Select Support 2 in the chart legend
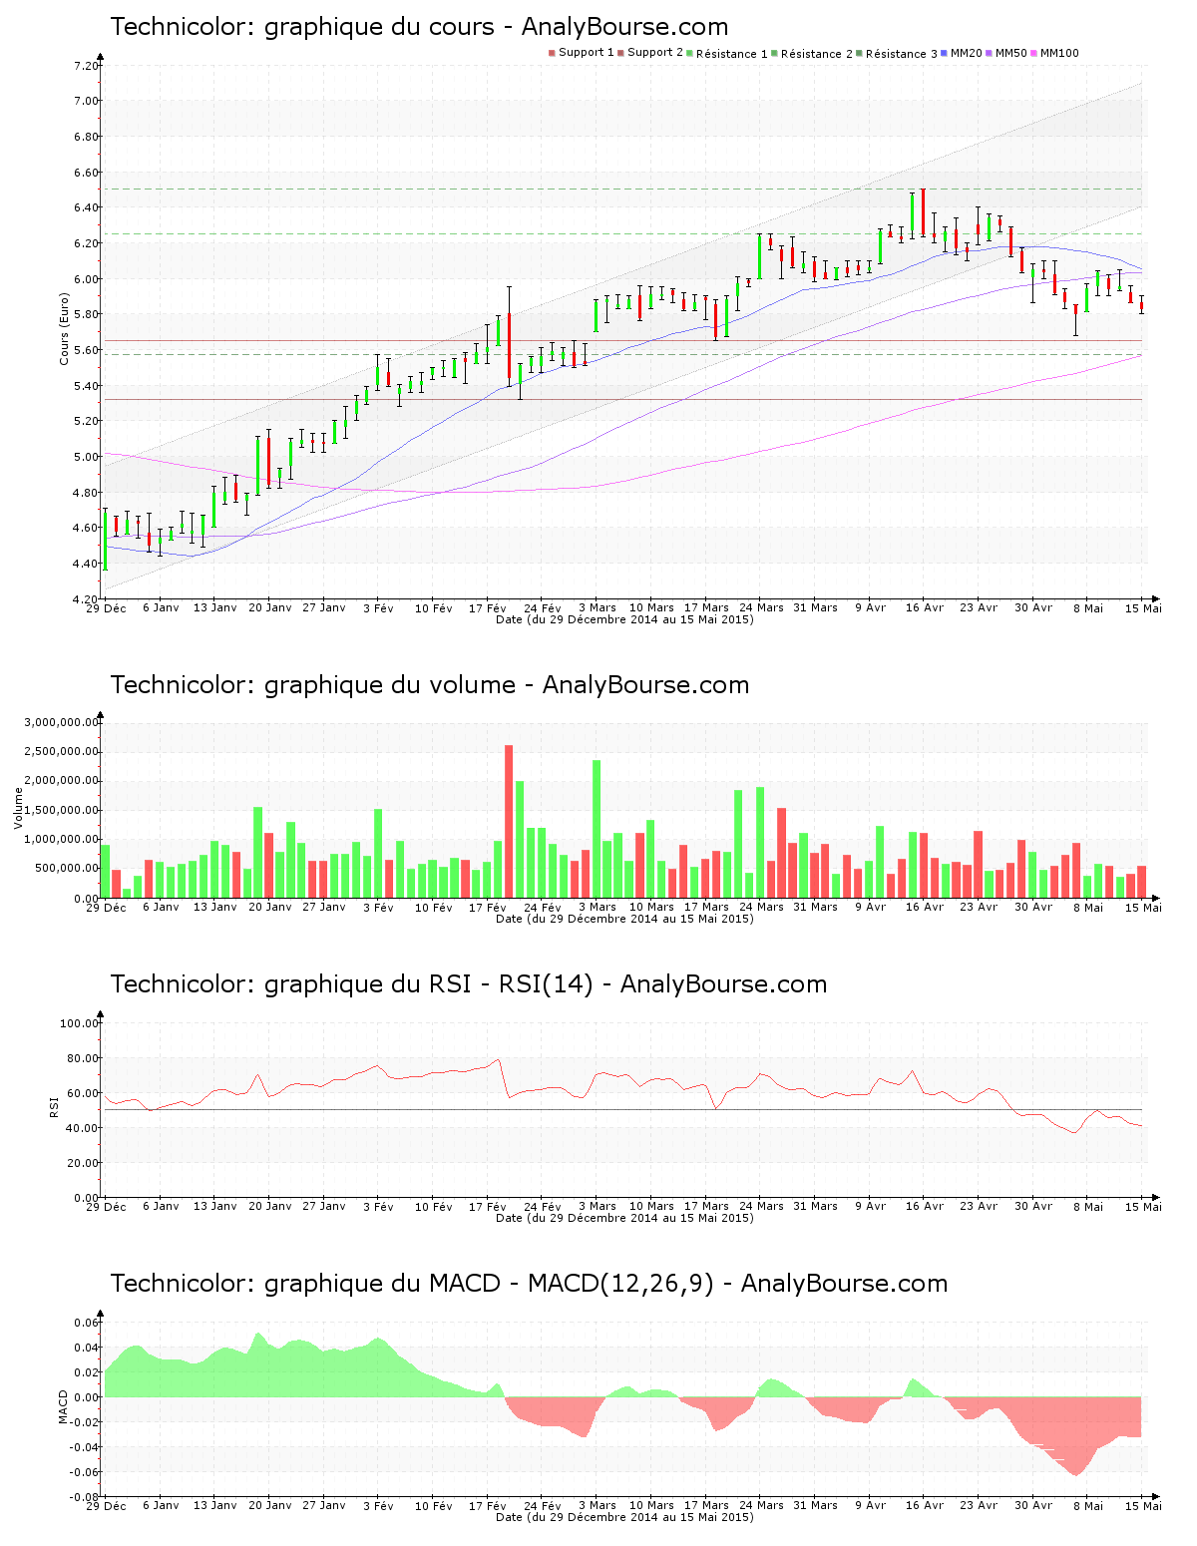Screen dimensions: 1197x1546 [654, 53]
